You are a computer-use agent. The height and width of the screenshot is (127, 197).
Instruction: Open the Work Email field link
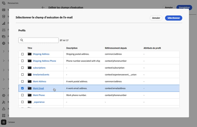pos(38,88)
